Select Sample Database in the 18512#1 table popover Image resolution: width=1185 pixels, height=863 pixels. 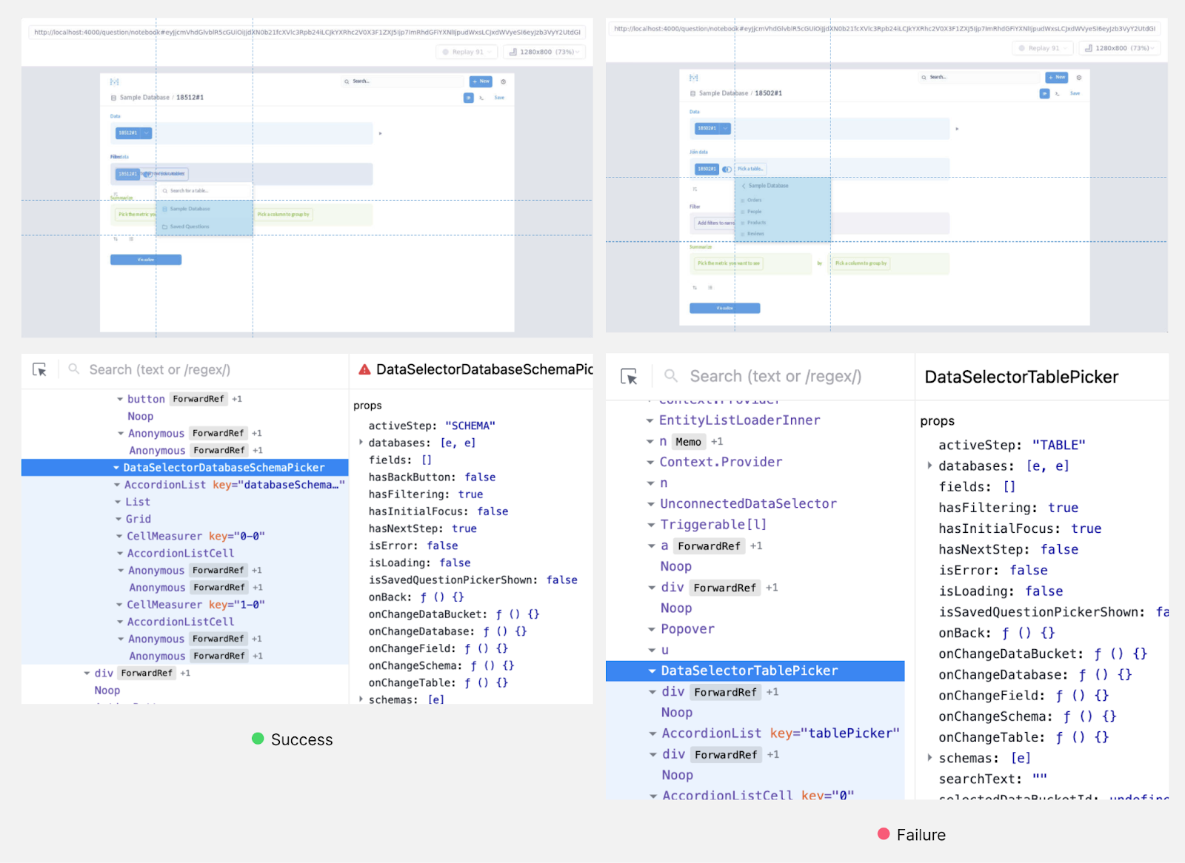click(x=204, y=209)
